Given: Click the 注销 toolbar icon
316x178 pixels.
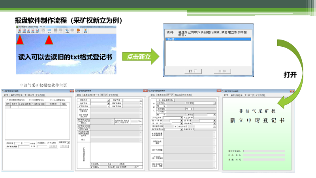Looking at the screenshot, I should pyautogui.click(x=34, y=31).
